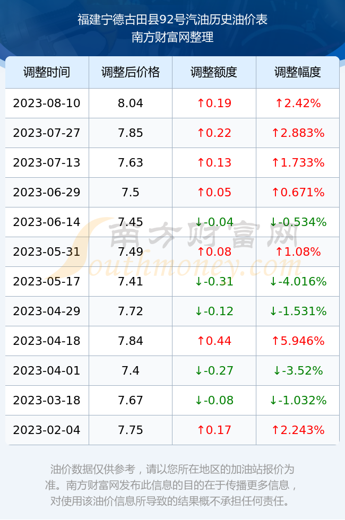The width and height of the screenshot is (345, 520).
Task: Click the green down-arrow -4.016% cell
Action: [298, 282]
